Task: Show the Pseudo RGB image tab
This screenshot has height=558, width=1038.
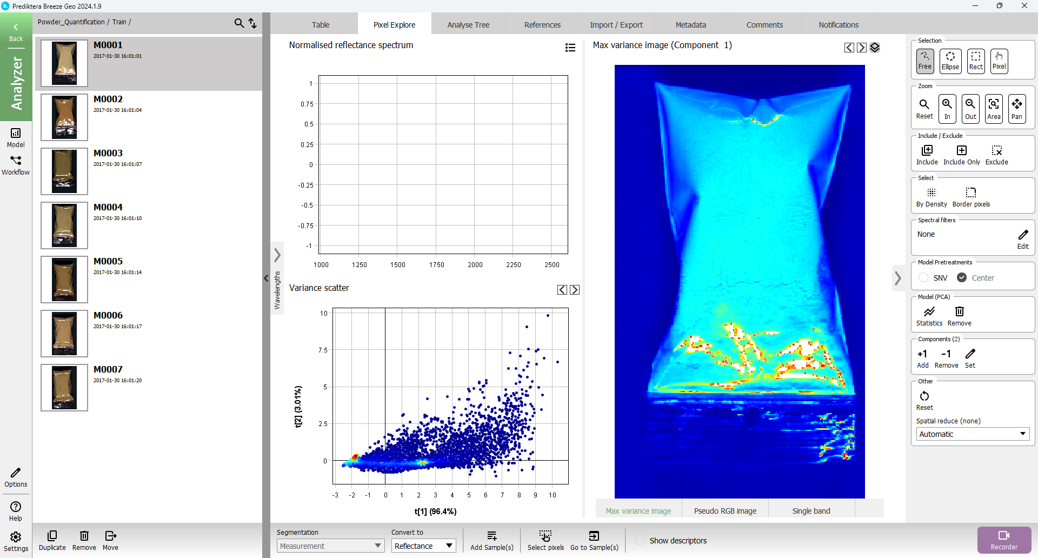Action: click(725, 511)
